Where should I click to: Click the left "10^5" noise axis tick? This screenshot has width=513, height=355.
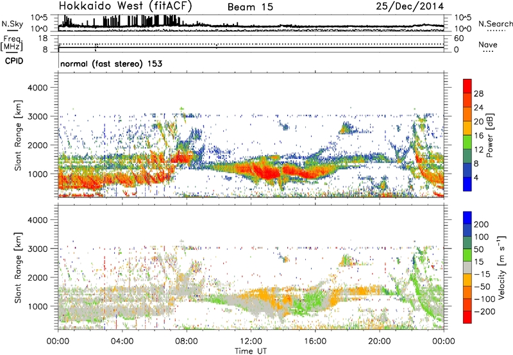pyautogui.click(x=39, y=18)
